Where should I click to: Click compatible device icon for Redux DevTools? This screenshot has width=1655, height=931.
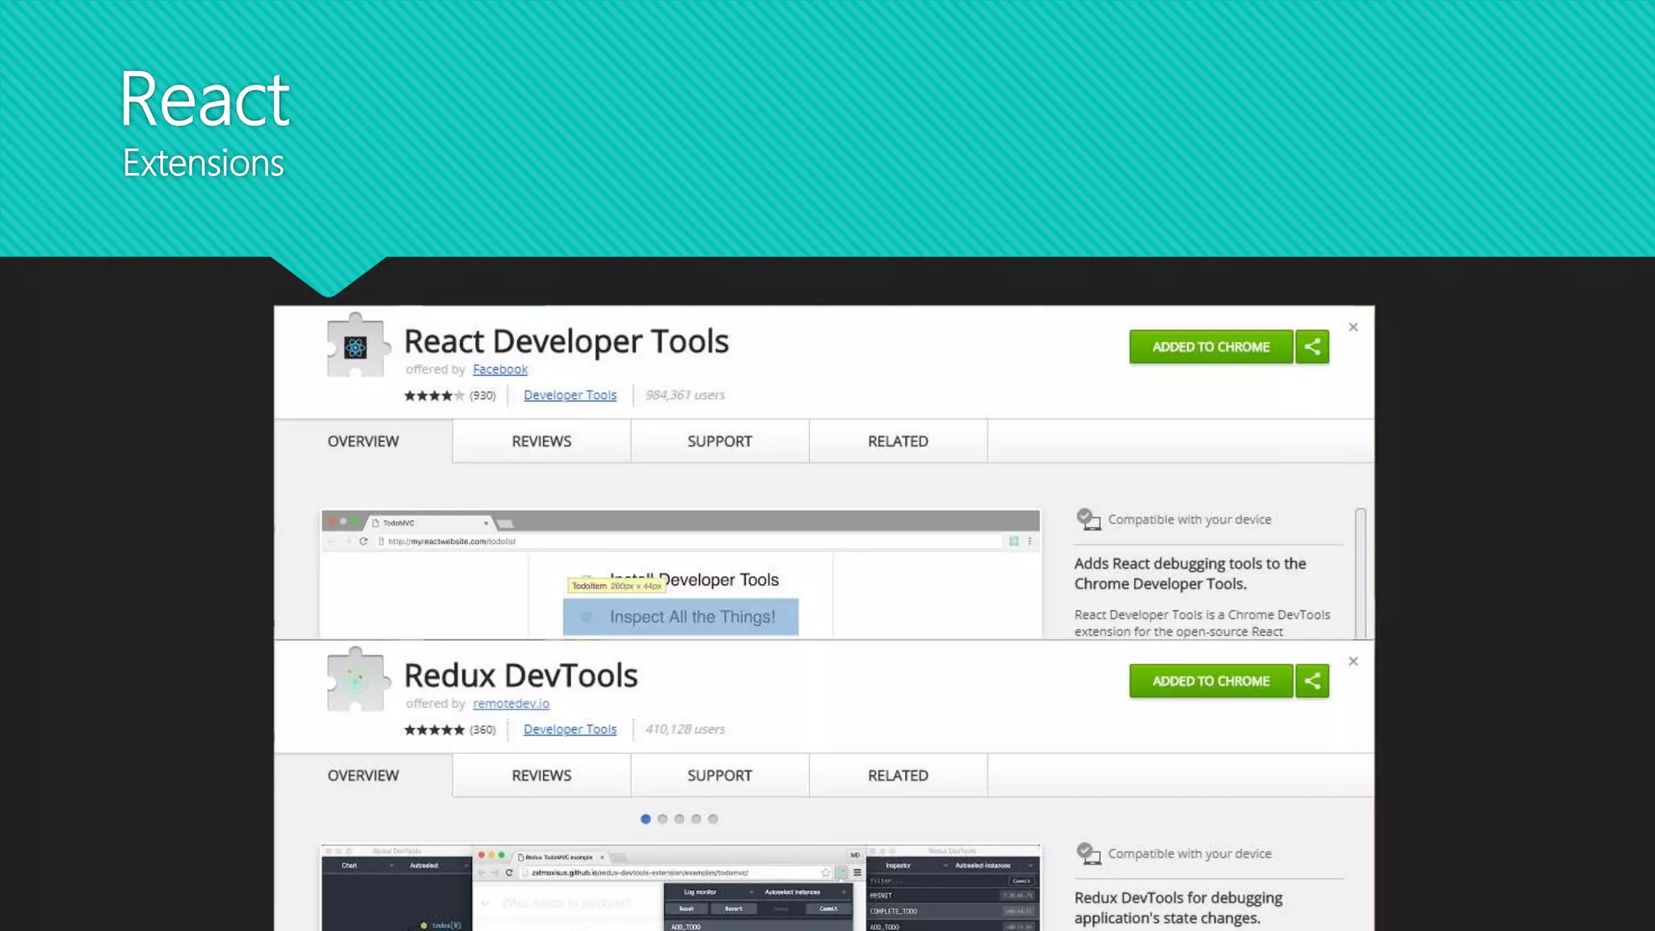click(1089, 853)
